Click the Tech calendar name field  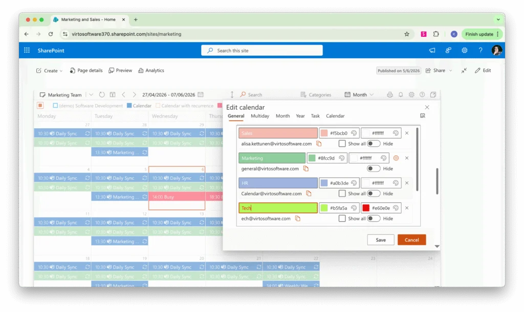[x=278, y=208]
